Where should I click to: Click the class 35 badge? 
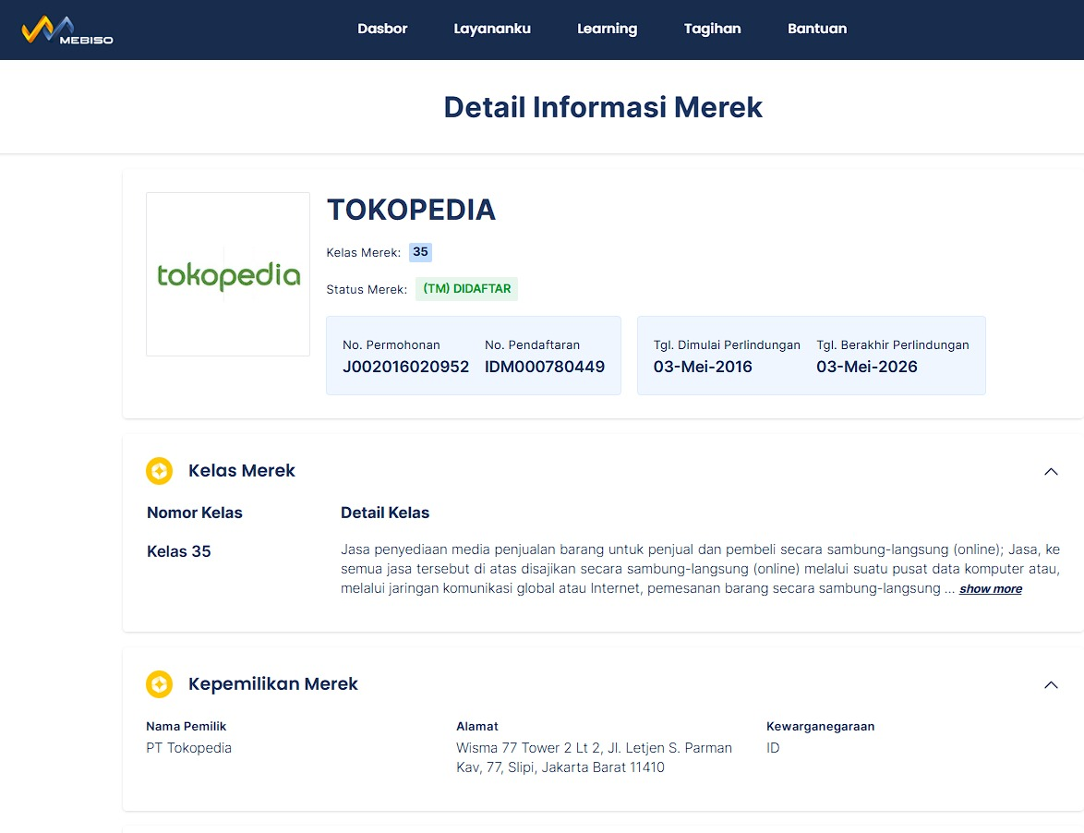pos(420,252)
